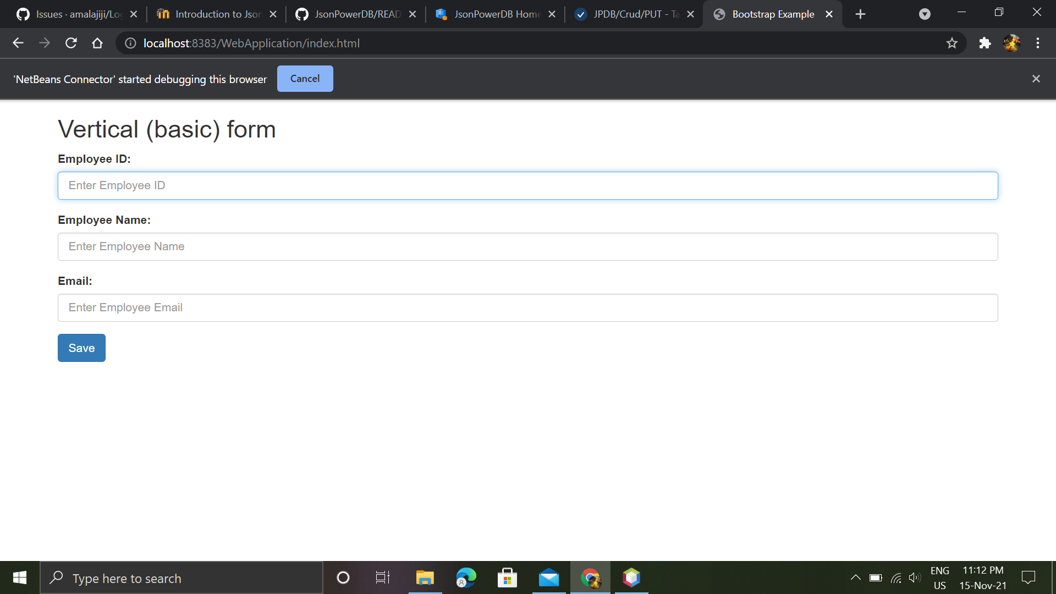Open NetBeans from the taskbar
Viewport: 1056px width, 594px height.
(x=631, y=577)
